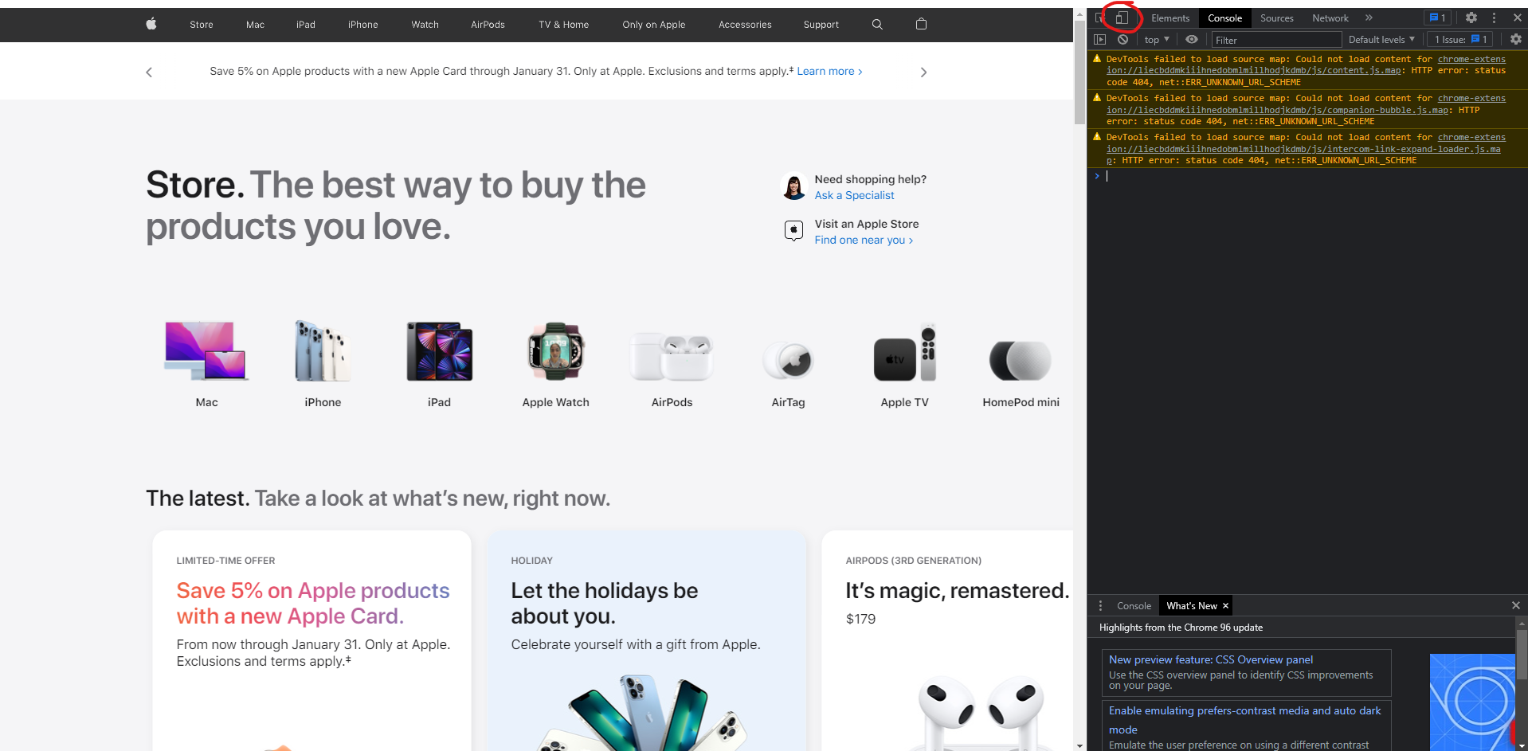This screenshot has height=751, width=1528.
Task: Show the console sidebar
Action: click(x=1100, y=39)
